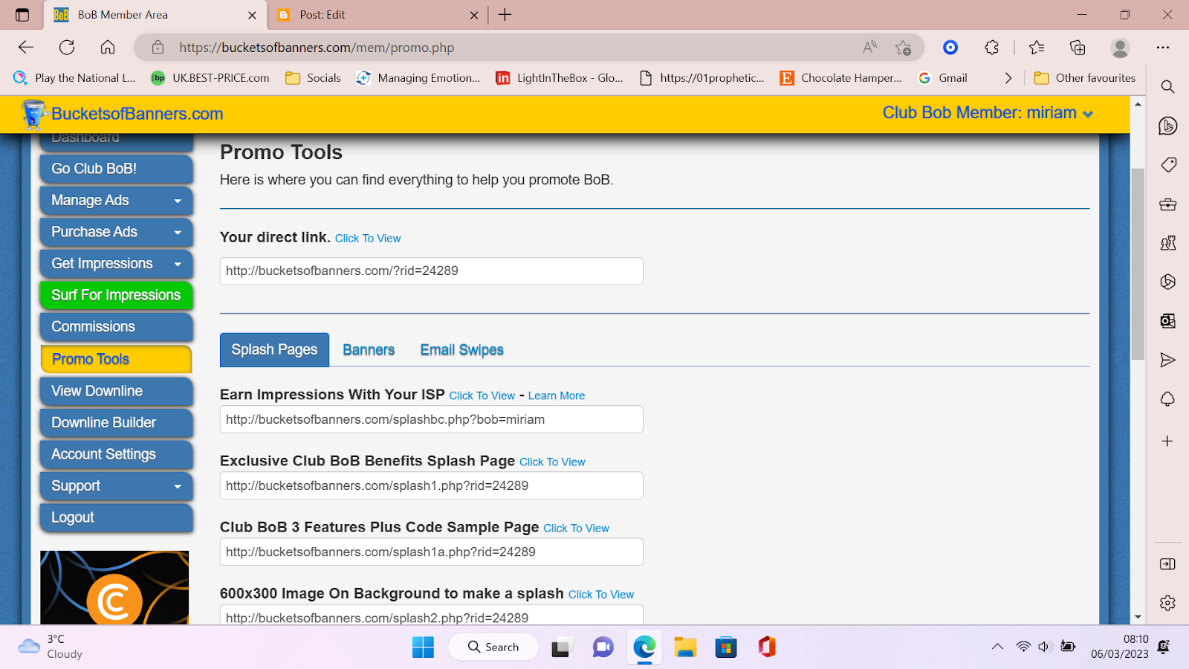This screenshot has width=1189, height=669.
Task: Switch to Splash Pages tab
Action: pyautogui.click(x=274, y=349)
